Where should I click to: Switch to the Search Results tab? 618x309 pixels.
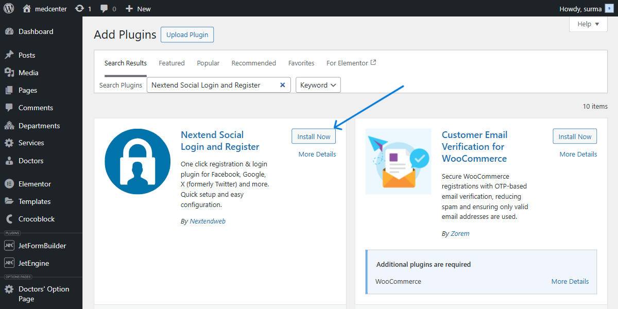126,63
